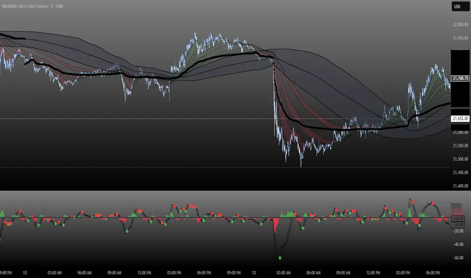Image resolution: width=471 pixels, height=278 pixels.
Task: Select the -10.27 indicator value label
Action: (458, 218)
